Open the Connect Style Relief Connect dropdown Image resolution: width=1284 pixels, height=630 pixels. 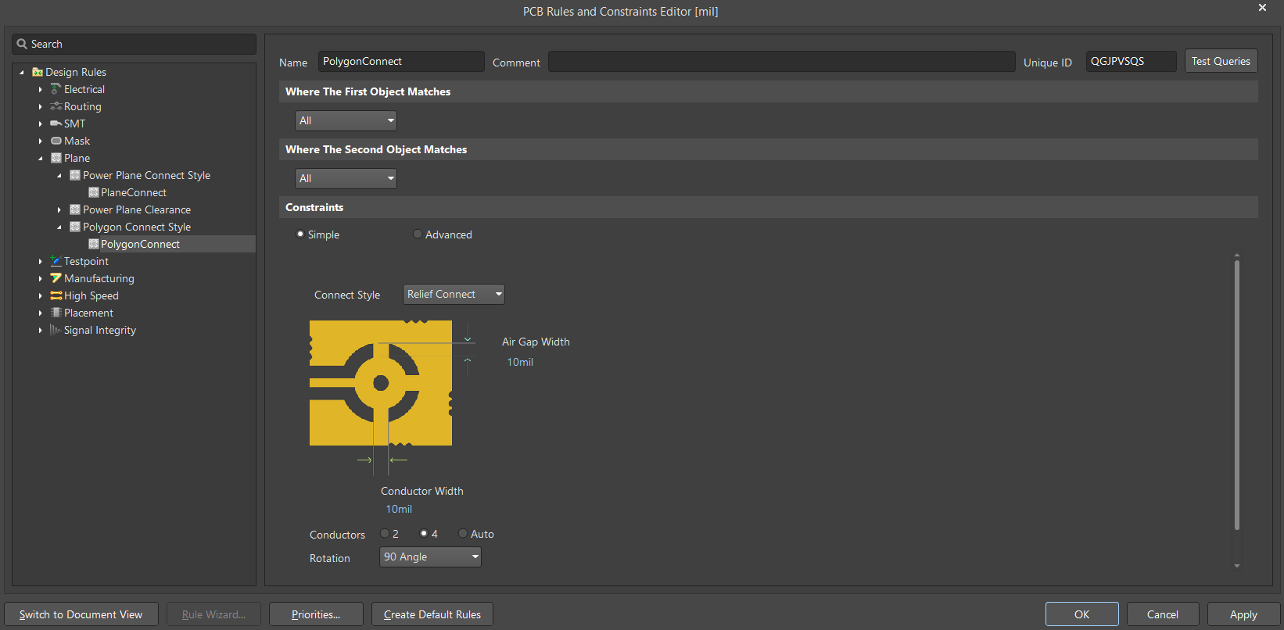coord(454,294)
